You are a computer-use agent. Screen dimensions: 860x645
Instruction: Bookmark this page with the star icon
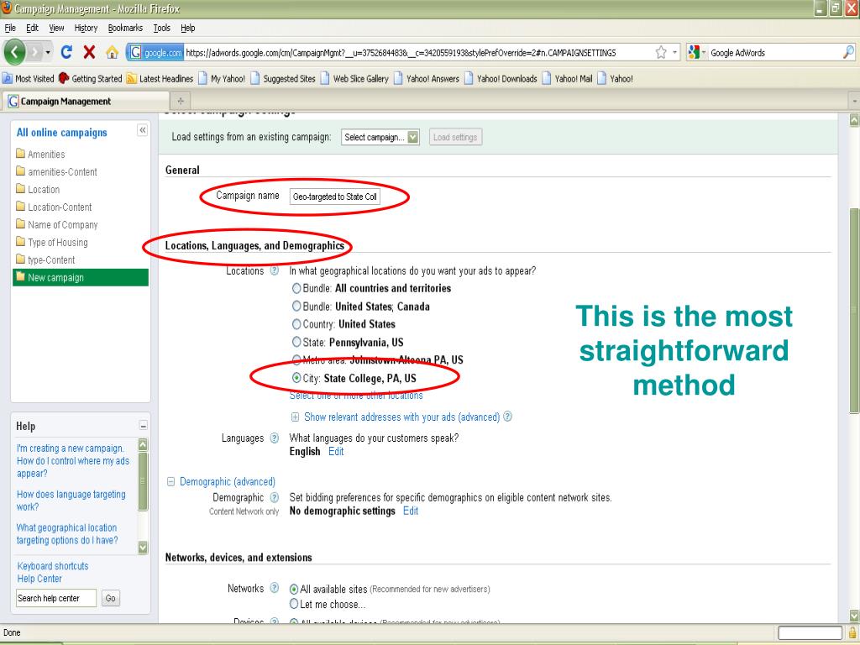[x=662, y=53]
